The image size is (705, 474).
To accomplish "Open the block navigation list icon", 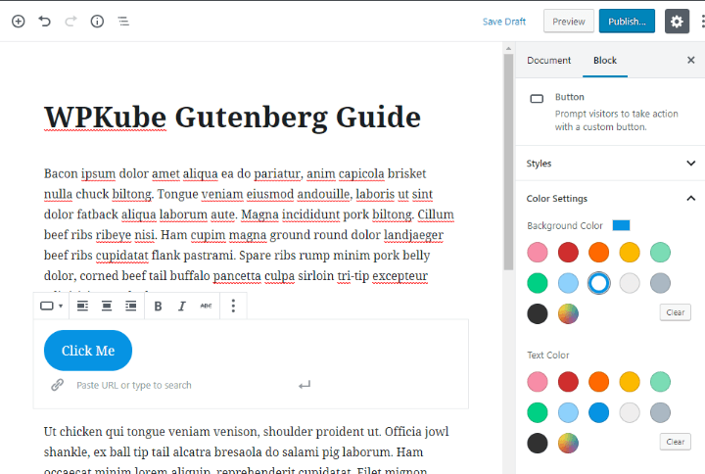I will [123, 22].
